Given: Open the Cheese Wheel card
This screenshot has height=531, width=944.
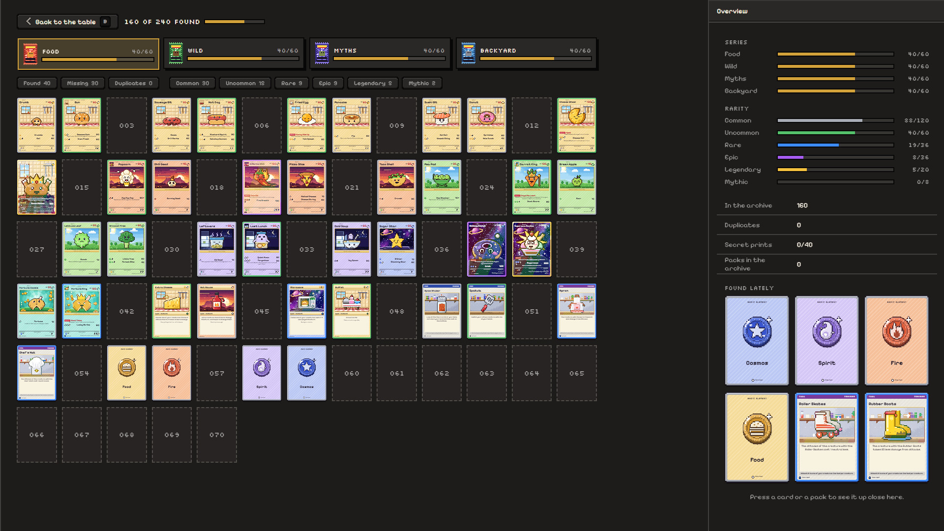Looking at the screenshot, I should (x=577, y=125).
